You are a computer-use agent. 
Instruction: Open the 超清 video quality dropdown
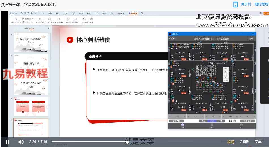(x=230, y=142)
